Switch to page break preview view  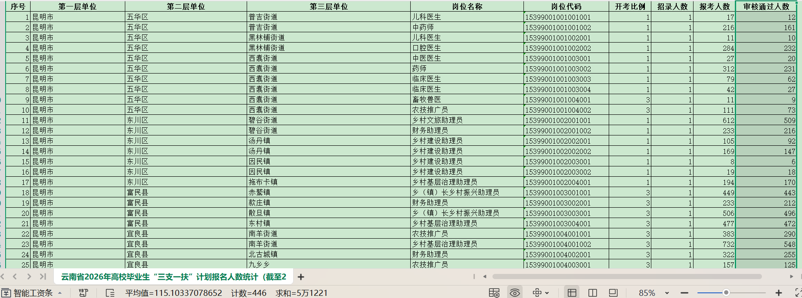pyautogui.click(x=593, y=293)
